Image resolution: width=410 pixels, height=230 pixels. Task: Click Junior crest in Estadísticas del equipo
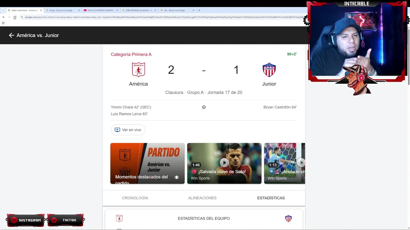point(288,218)
